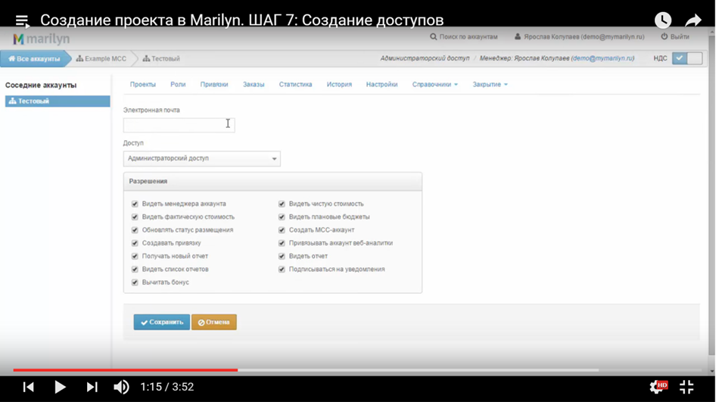Open the Настройки tab
Viewport: 719px width, 402px height.
pyautogui.click(x=381, y=85)
